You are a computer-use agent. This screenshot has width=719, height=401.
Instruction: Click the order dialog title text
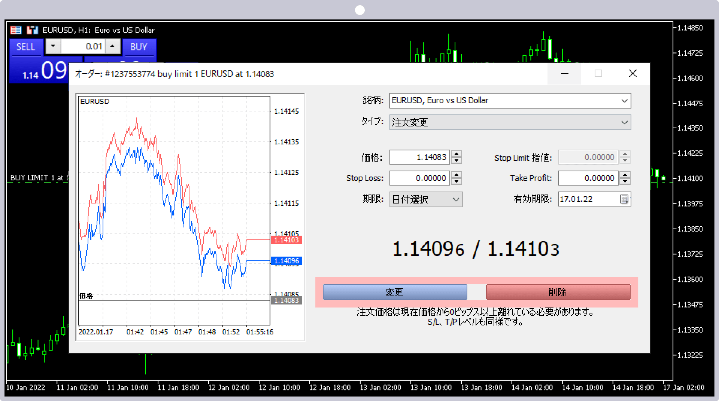click(x=175, y=74)
